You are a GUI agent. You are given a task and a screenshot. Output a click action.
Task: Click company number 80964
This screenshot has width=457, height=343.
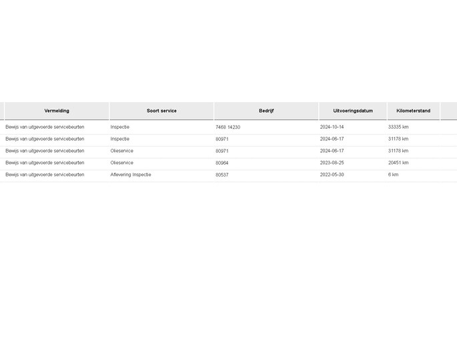(222, 163)
